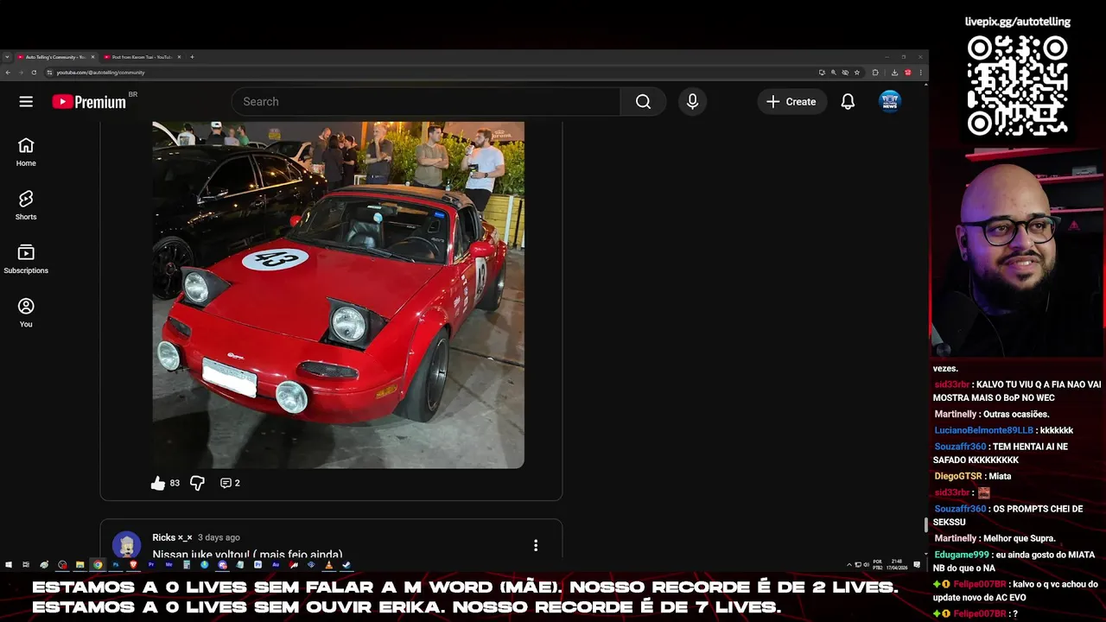Open Home in the YouTube sidebar
This screenshot has height=622, width=1106.
coord(26,152)
